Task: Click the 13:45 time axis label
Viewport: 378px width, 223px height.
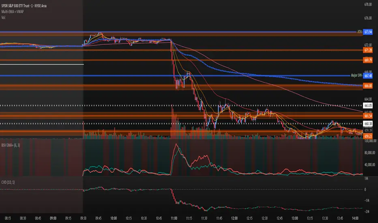Action: pos(340,218)
